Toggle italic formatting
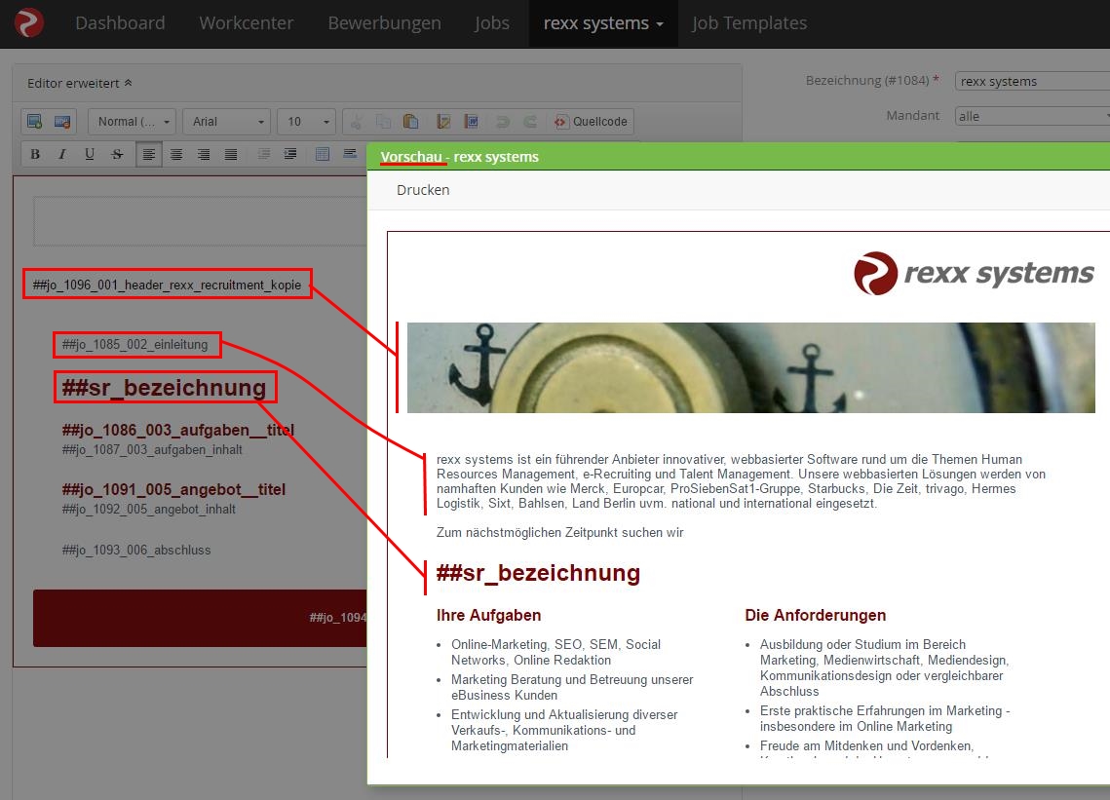 pyautogui.click(x=62, y=154)
